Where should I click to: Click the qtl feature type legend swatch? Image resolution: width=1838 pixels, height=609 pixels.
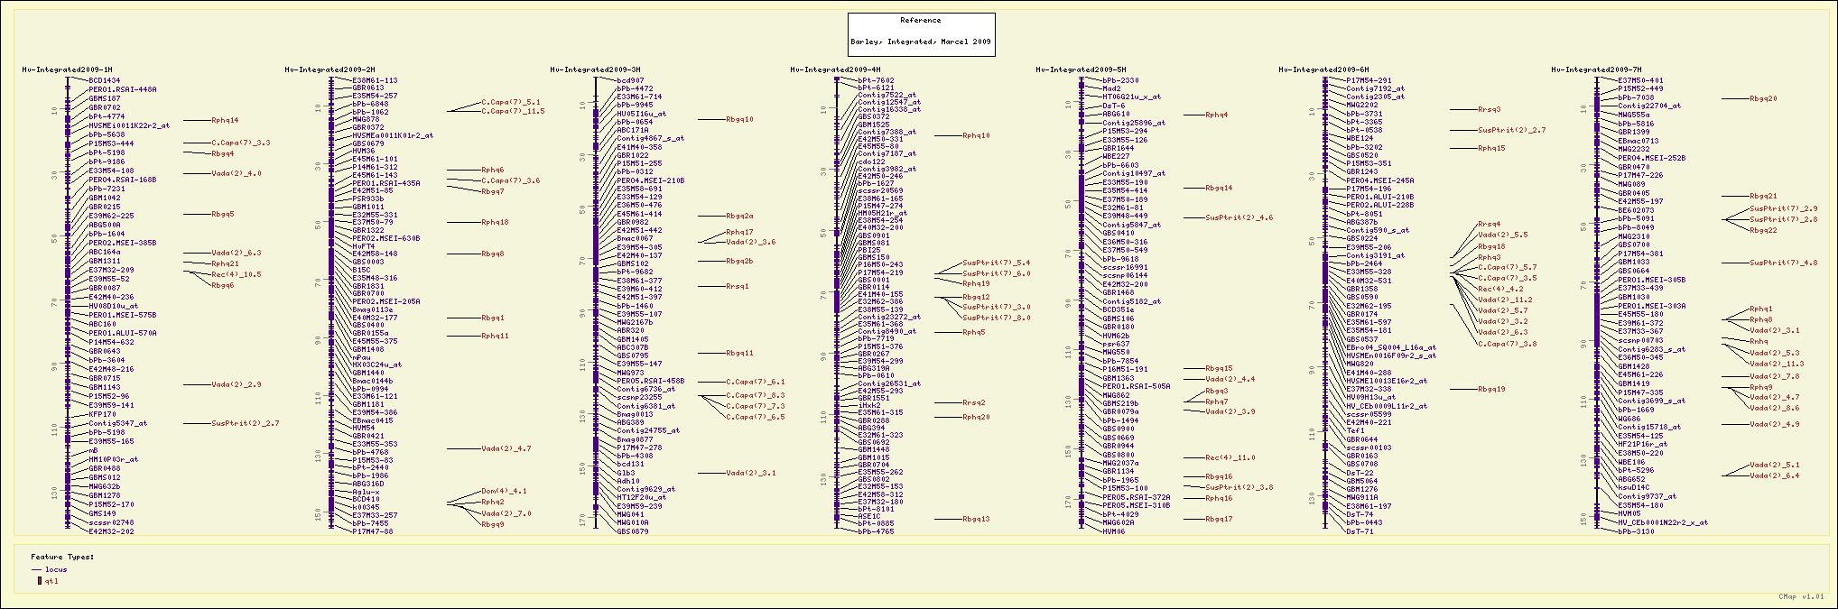coord(39,581)
